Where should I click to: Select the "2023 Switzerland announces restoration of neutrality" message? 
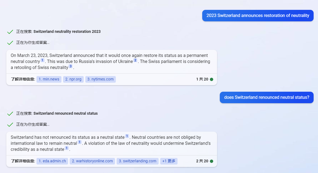258,16
